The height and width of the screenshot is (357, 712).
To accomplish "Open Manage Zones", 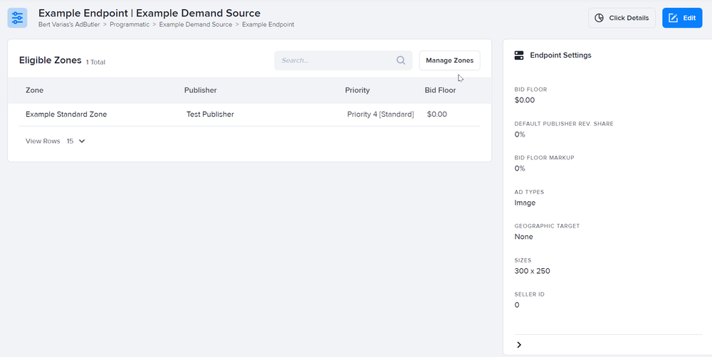I will [x=449, y=60].
